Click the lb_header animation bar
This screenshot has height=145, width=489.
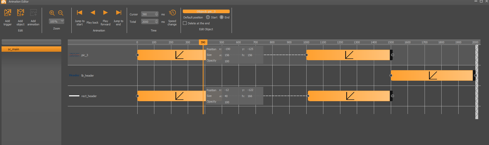(x=432, y=76)
